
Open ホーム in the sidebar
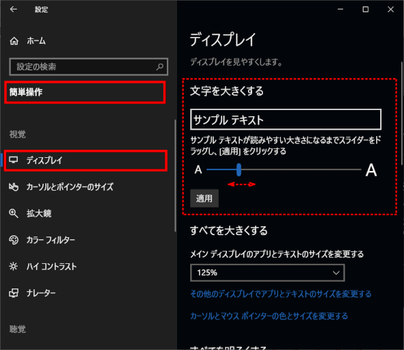click(x=36, y=41)
